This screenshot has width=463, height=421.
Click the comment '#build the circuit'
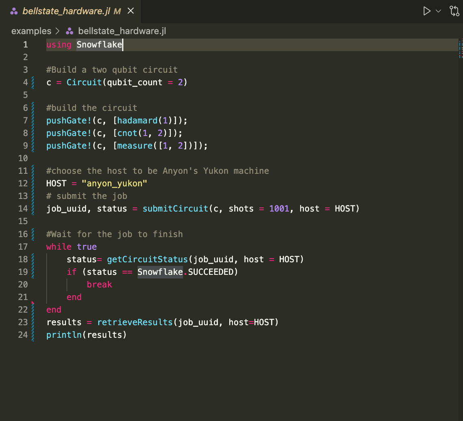pos(92,108)
